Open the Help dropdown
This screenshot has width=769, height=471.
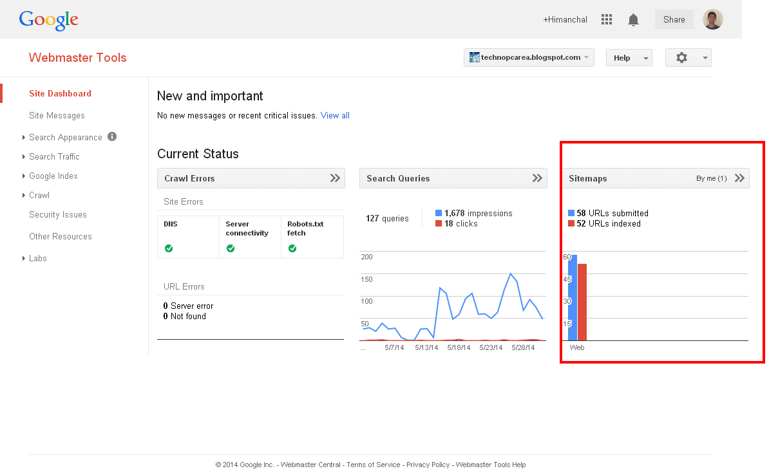click(x=629, y=58)
